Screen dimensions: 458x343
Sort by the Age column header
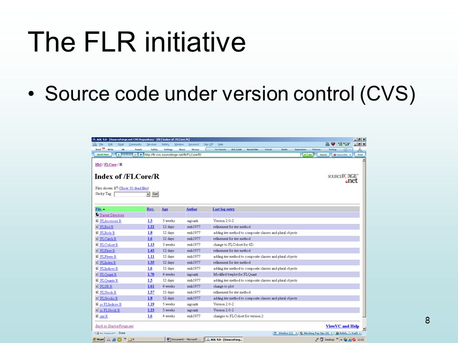165,209
